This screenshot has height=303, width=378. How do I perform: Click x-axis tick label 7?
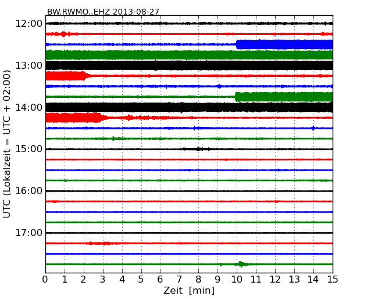[x=179, y=280]
